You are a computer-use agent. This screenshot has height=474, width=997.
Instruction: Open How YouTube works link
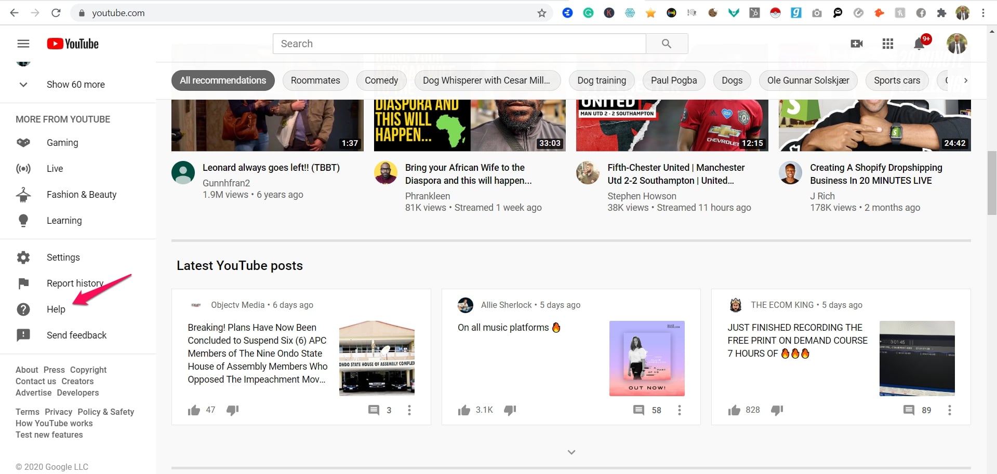(54, 423)
